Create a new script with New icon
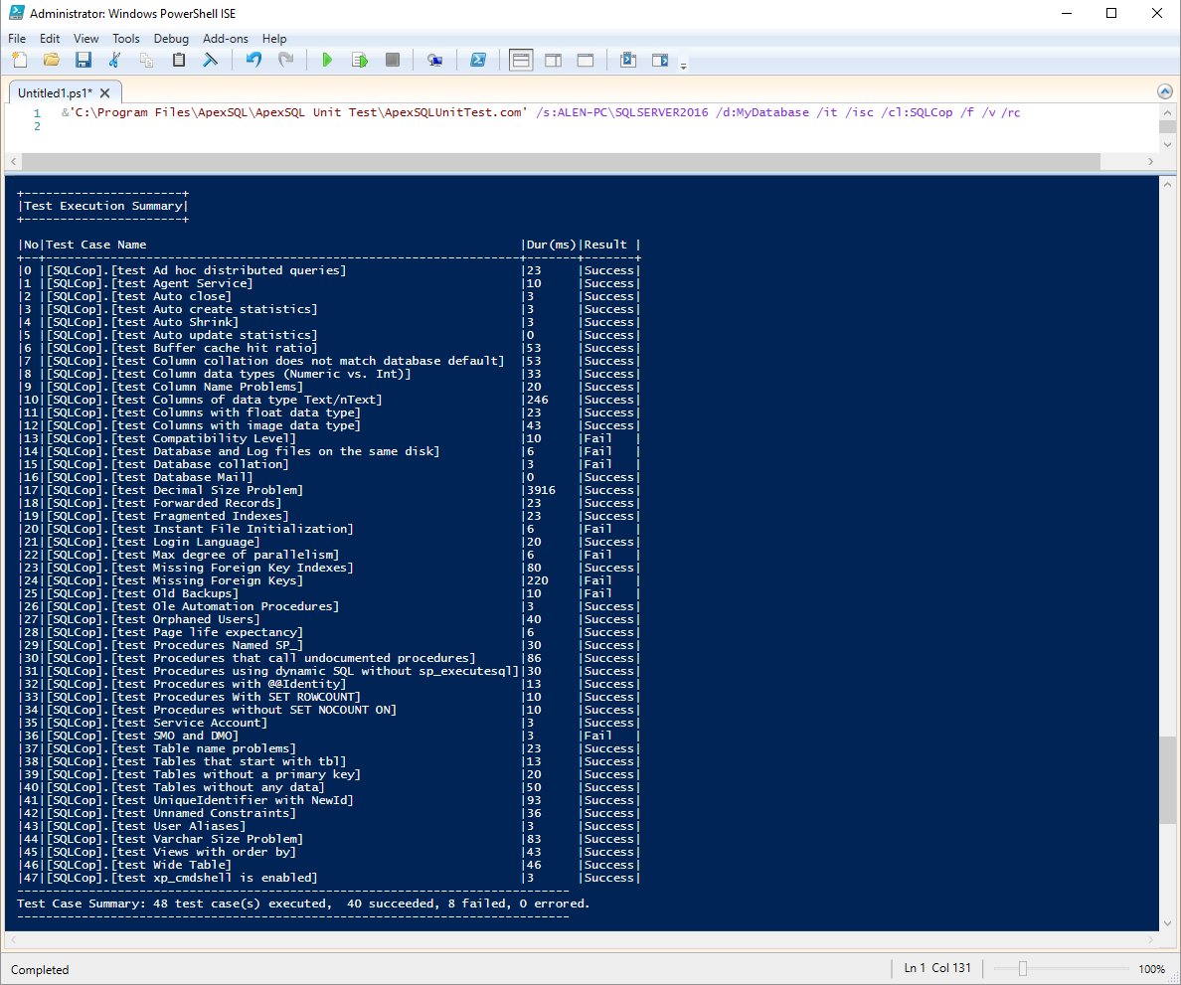Image resolution: width=1181 pixels, height=985 pixels. click(x=20, y=61)
